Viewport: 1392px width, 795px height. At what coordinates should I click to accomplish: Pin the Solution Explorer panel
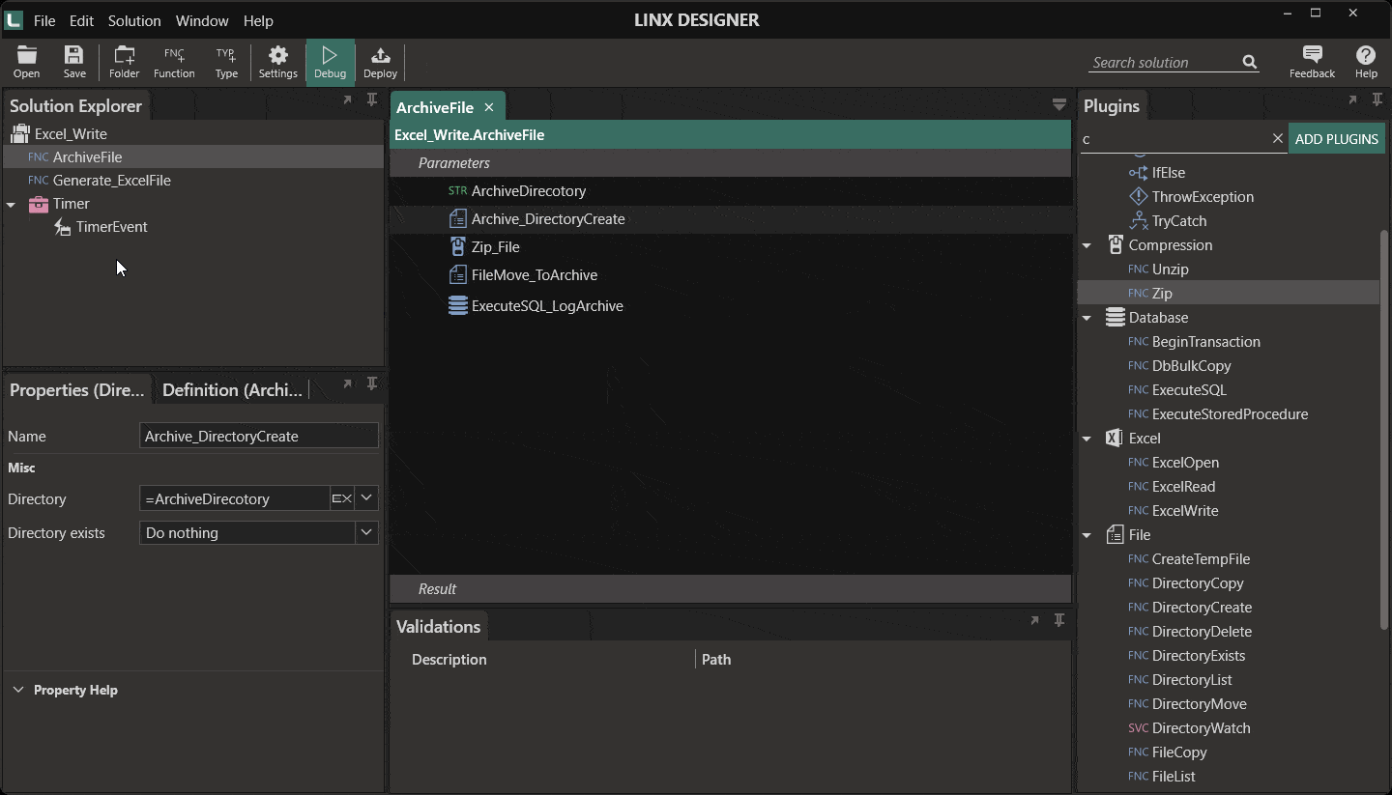(372, 99)
